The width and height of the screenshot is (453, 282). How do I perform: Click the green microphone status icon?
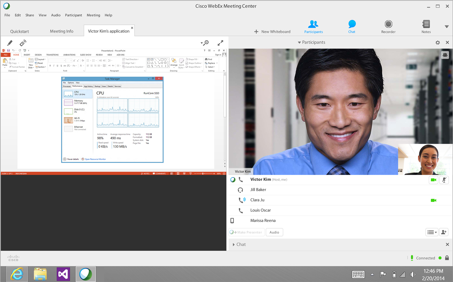(412, 258)
